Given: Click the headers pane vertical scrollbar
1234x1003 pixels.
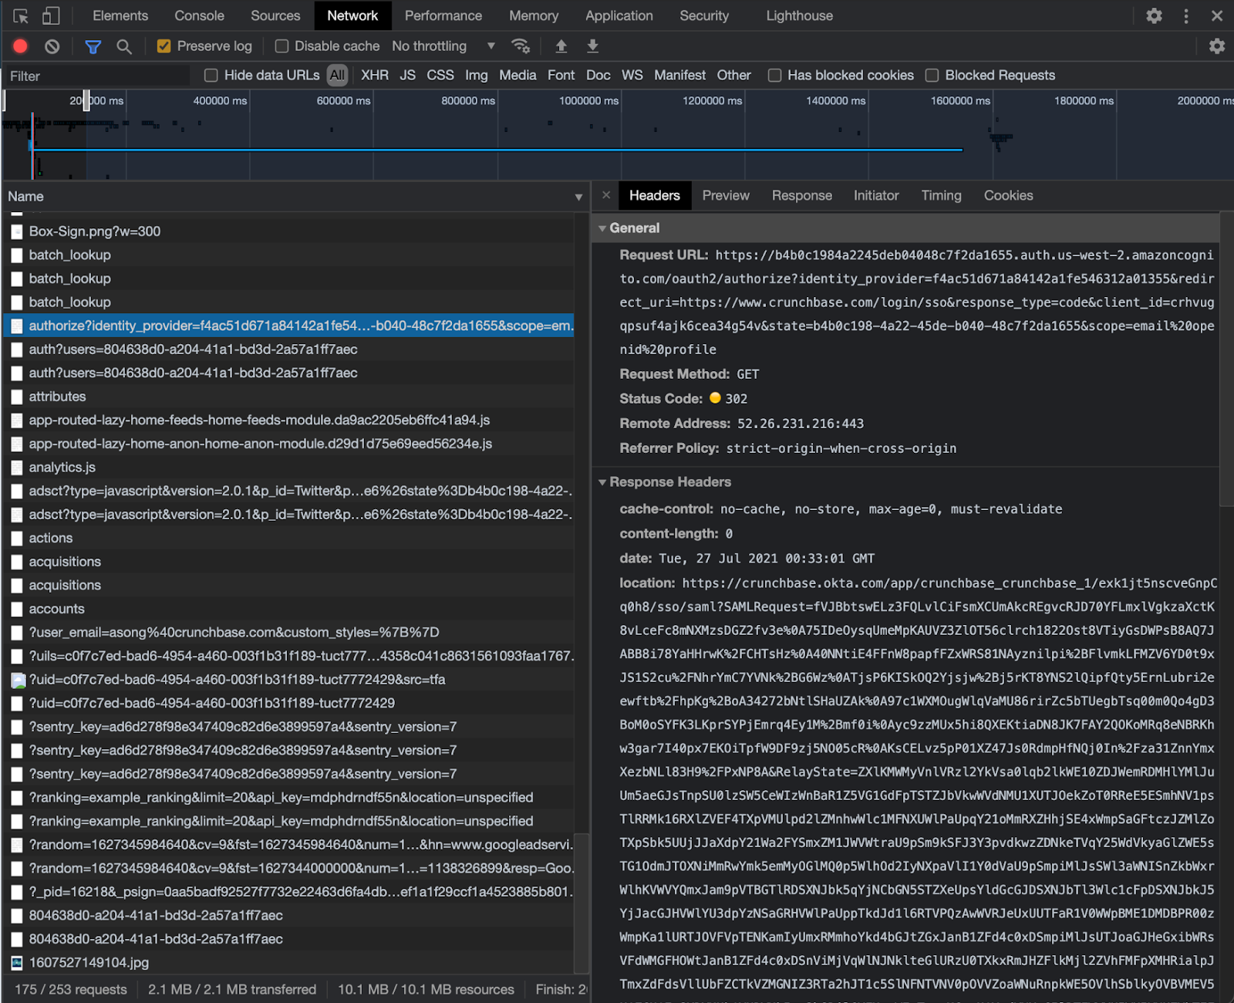Looking at the screenshot, I should 1226,359.
